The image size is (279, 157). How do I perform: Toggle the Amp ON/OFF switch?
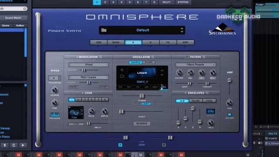click(230, 114)
